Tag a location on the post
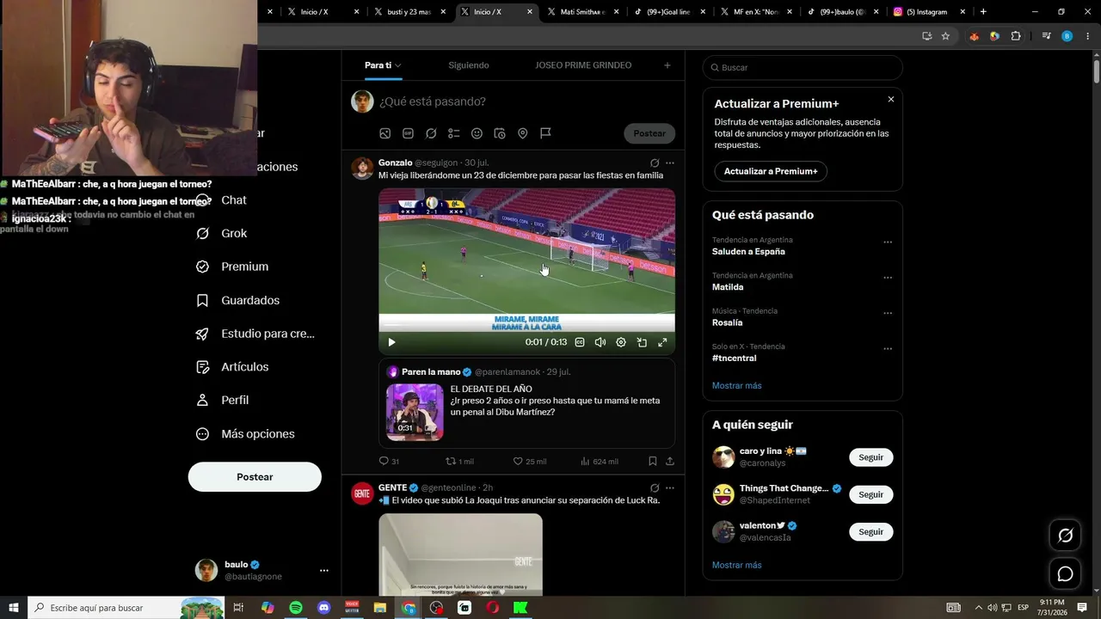This screenshot has width=1101, height=619. (x=522, y=133)
